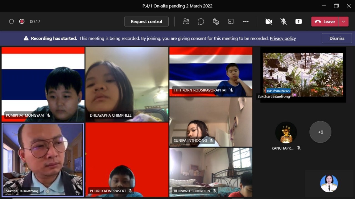Open the breakout rooms icon
Image resolution: width=355 pixels, height=199 pixels.
[231, 22]
